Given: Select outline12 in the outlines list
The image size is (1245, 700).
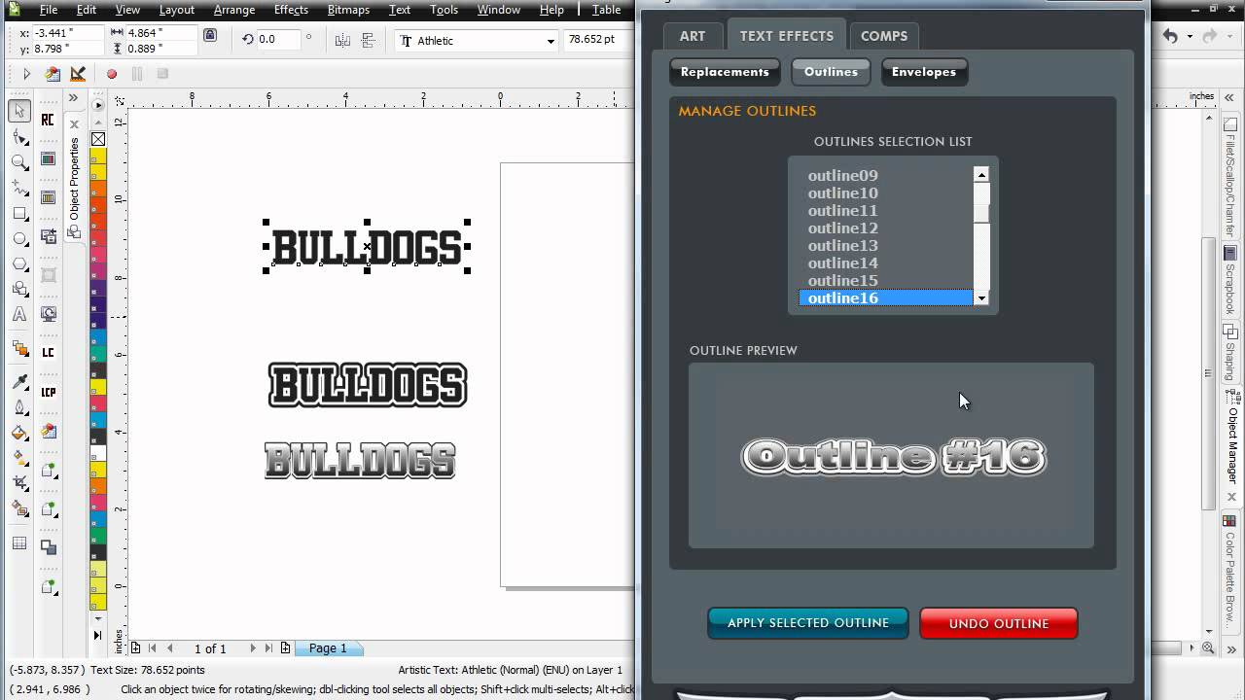Looking at the screenshot, I should [x=842, y=227].
